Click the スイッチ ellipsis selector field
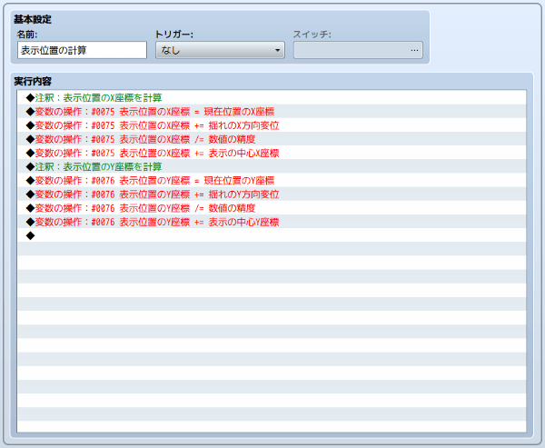 point(358,50)
